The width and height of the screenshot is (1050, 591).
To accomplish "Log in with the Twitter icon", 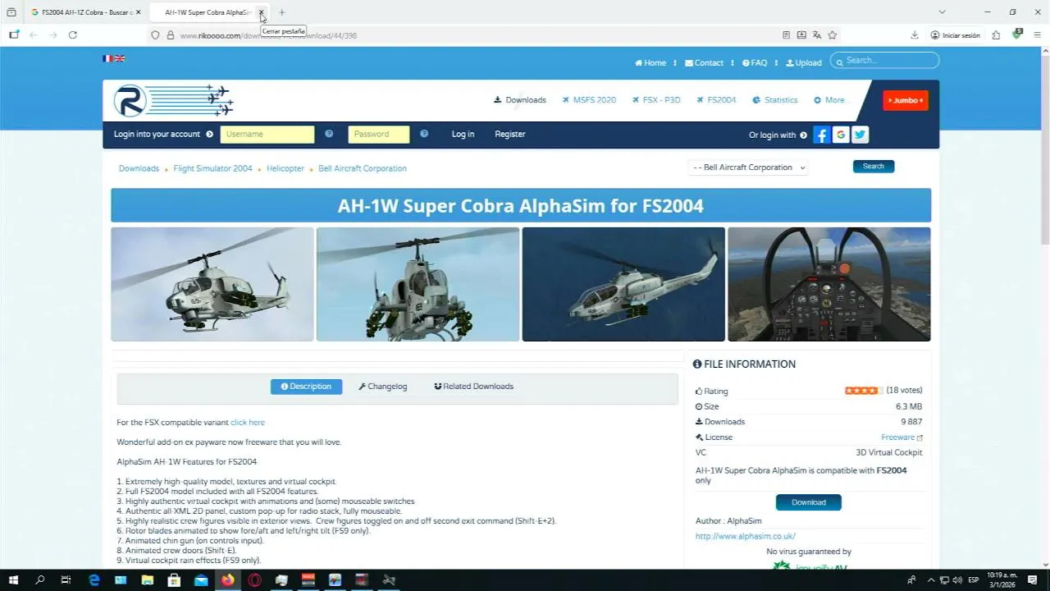I will tap(860, 135).
